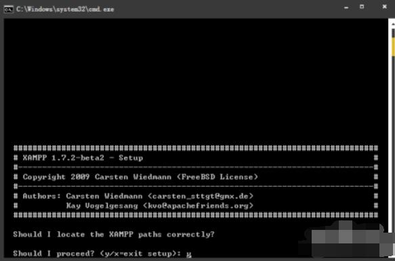Click the carsten_sttgt@gmx.de authors line
The height and width of the screenshot is (261, 395).
pos(138,196)
